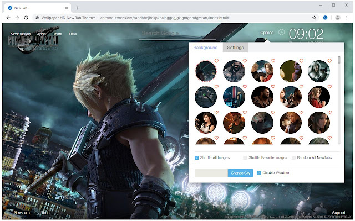The height and width of the screenshot is (221, 355).
Task: Click heart on third-row second wallpaper
Action: pyautogui.click(x=245, y=112)
